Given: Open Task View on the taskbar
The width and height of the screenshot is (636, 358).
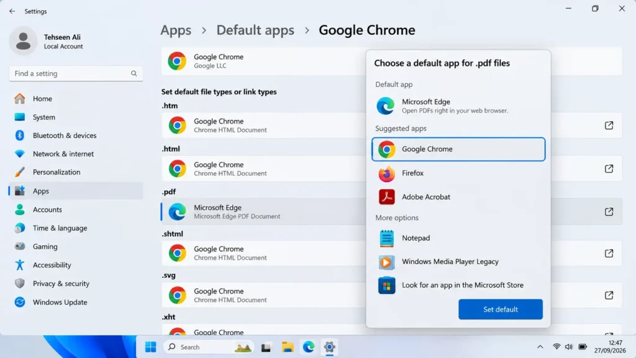Looking at the screenshot, I should click(266, 347).
